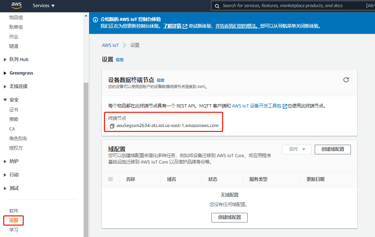Click 创建域配置 button in the panel header
Viewport: 375px width, 237px height.
[333, 149]
